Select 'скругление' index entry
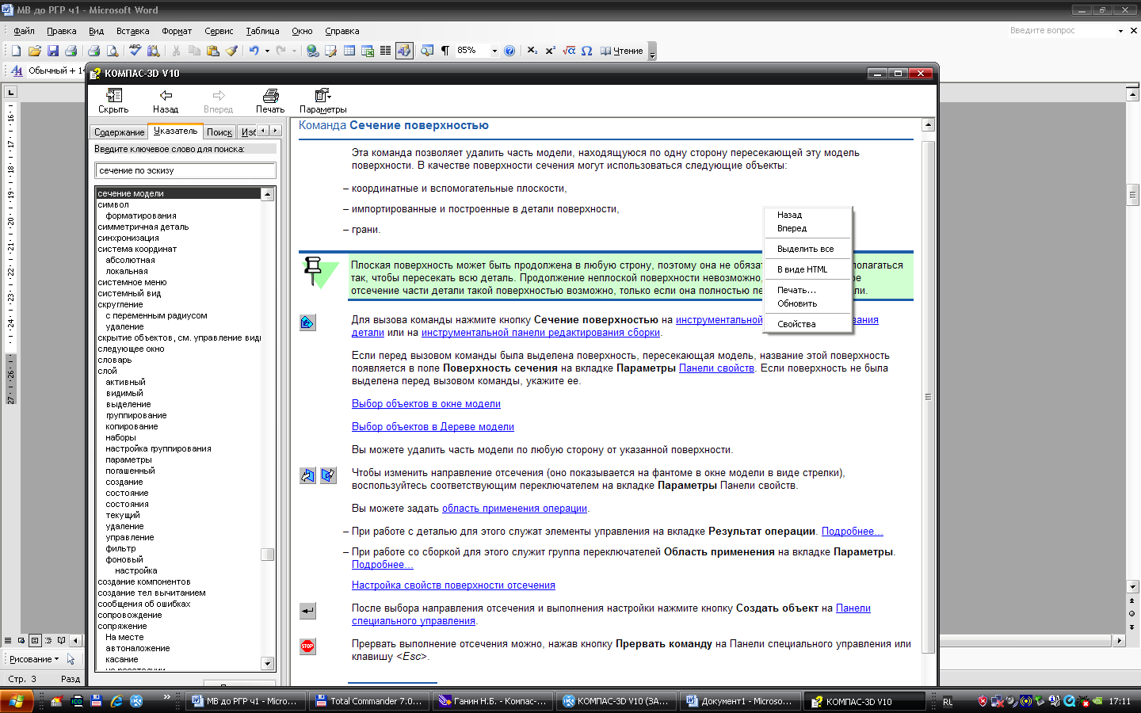1141x713 pixels. pos(120,304)
